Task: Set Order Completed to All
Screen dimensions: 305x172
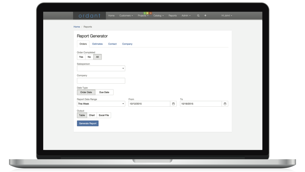Action: tap(98, 57)
